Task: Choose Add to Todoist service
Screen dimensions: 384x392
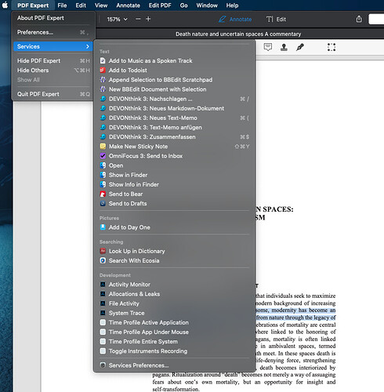Action: click(175, 71)
